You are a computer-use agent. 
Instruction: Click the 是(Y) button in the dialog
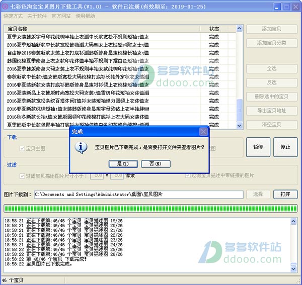(x=123, y=164)
